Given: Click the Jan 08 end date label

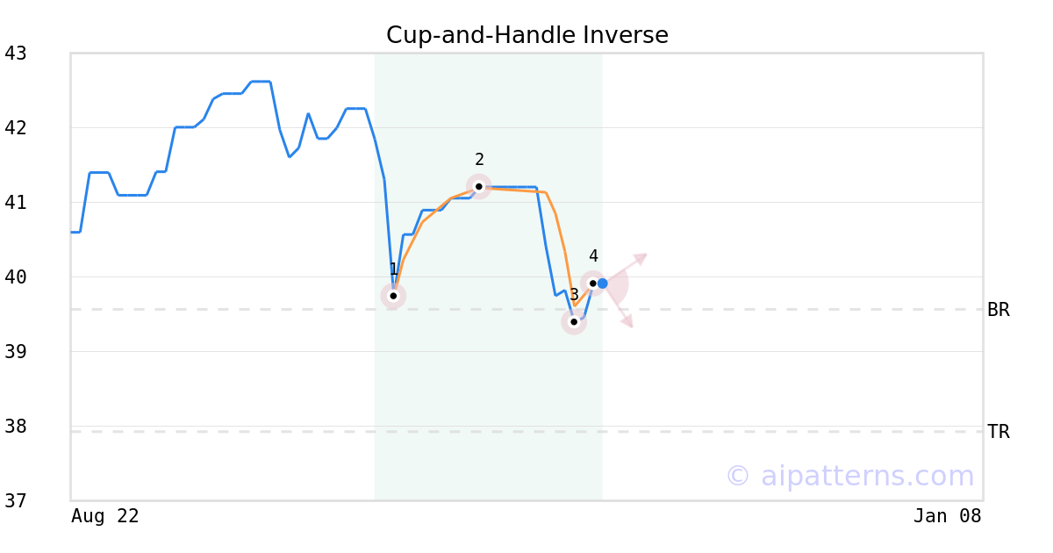Looking at the screenshot, I should 947,516.
